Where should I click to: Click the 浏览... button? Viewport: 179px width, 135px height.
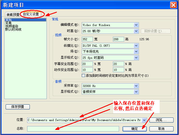coord(162,120)
